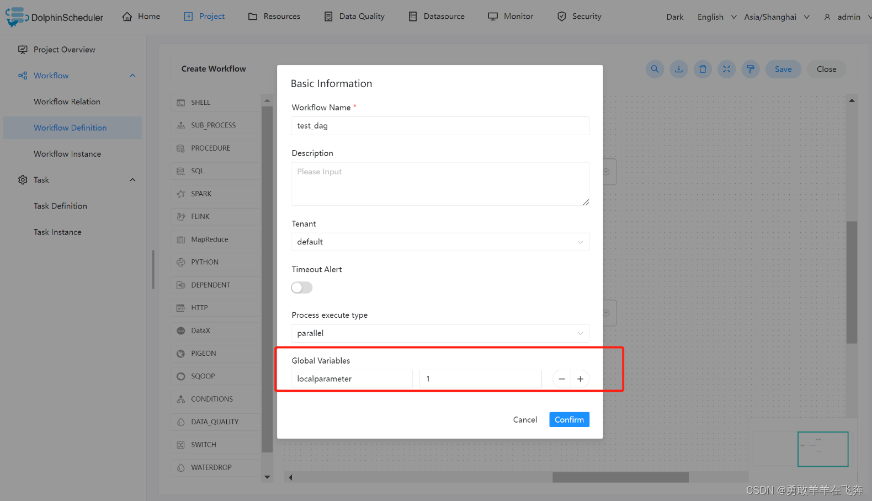Open the Process execute type dropdown
The image size is (872, 501).
click(x=440, y=333)
